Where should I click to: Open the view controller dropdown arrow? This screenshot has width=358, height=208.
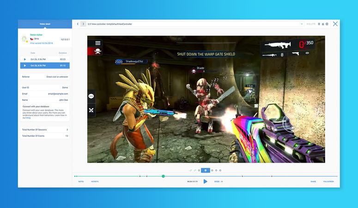point(302,24)
